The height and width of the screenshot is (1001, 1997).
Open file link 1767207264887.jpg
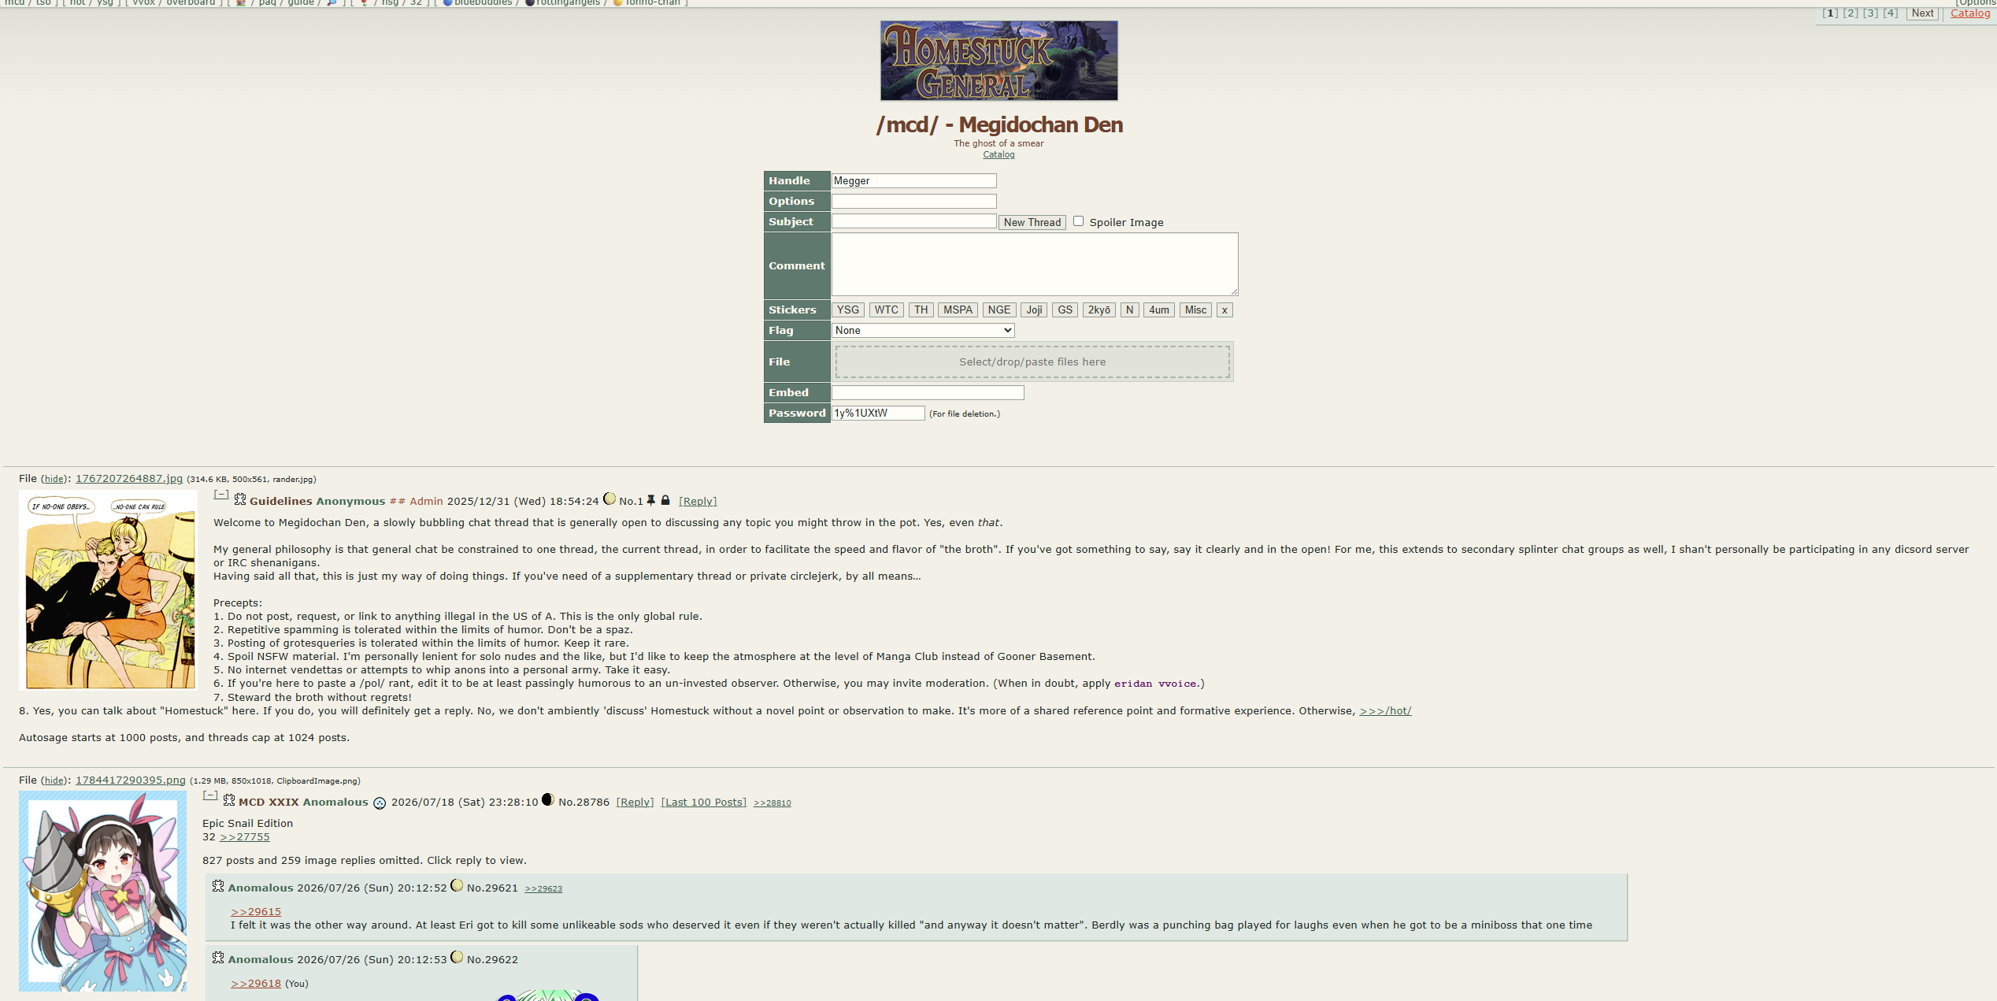tap(129, 479)
